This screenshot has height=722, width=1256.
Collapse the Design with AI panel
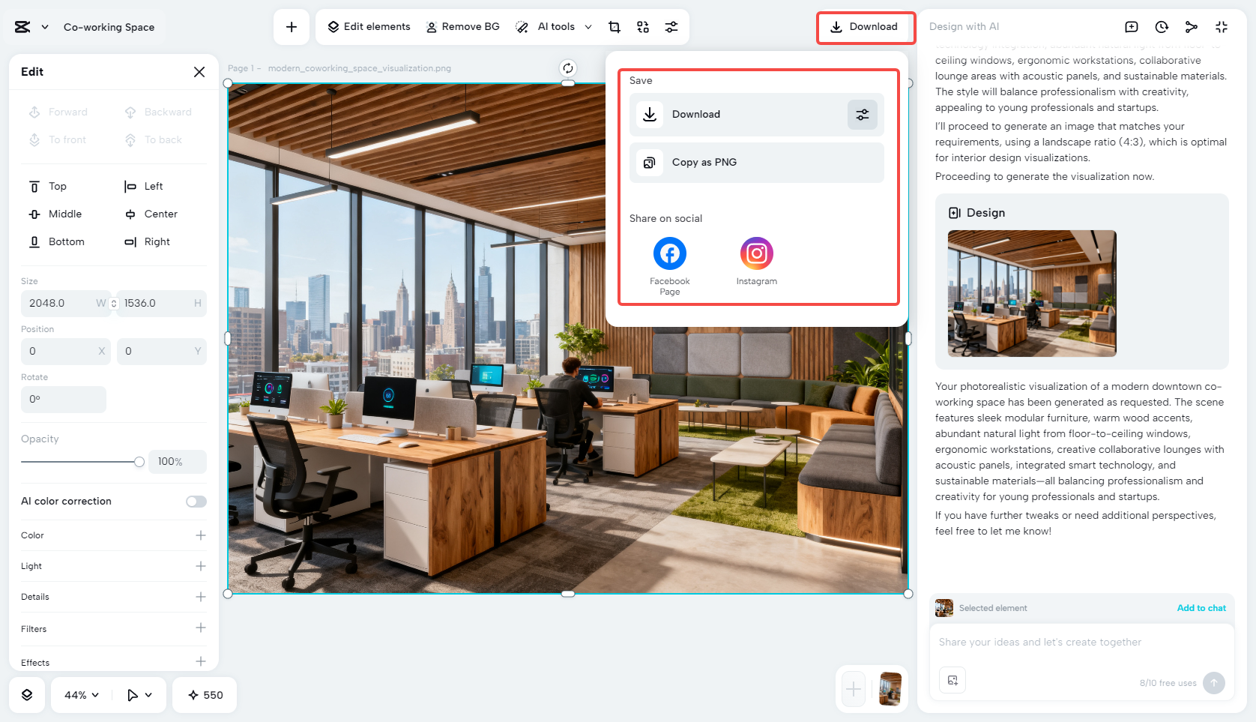click(1222, 27)
